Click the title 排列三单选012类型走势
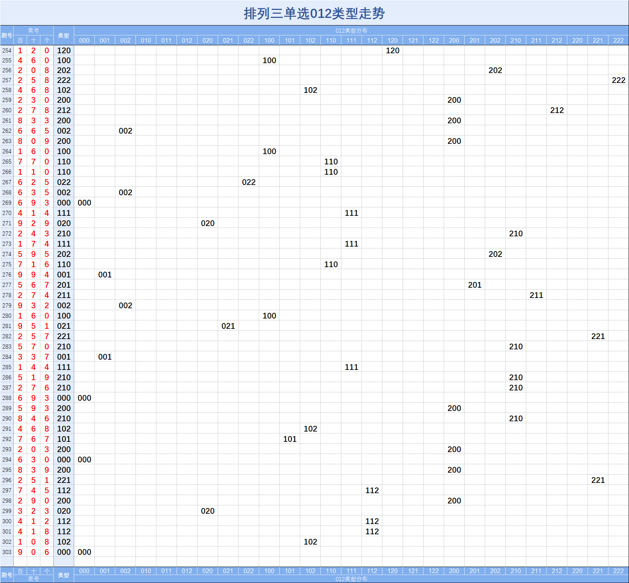The height and width of the screenshot is (583, 629). [x=314, y=14]
